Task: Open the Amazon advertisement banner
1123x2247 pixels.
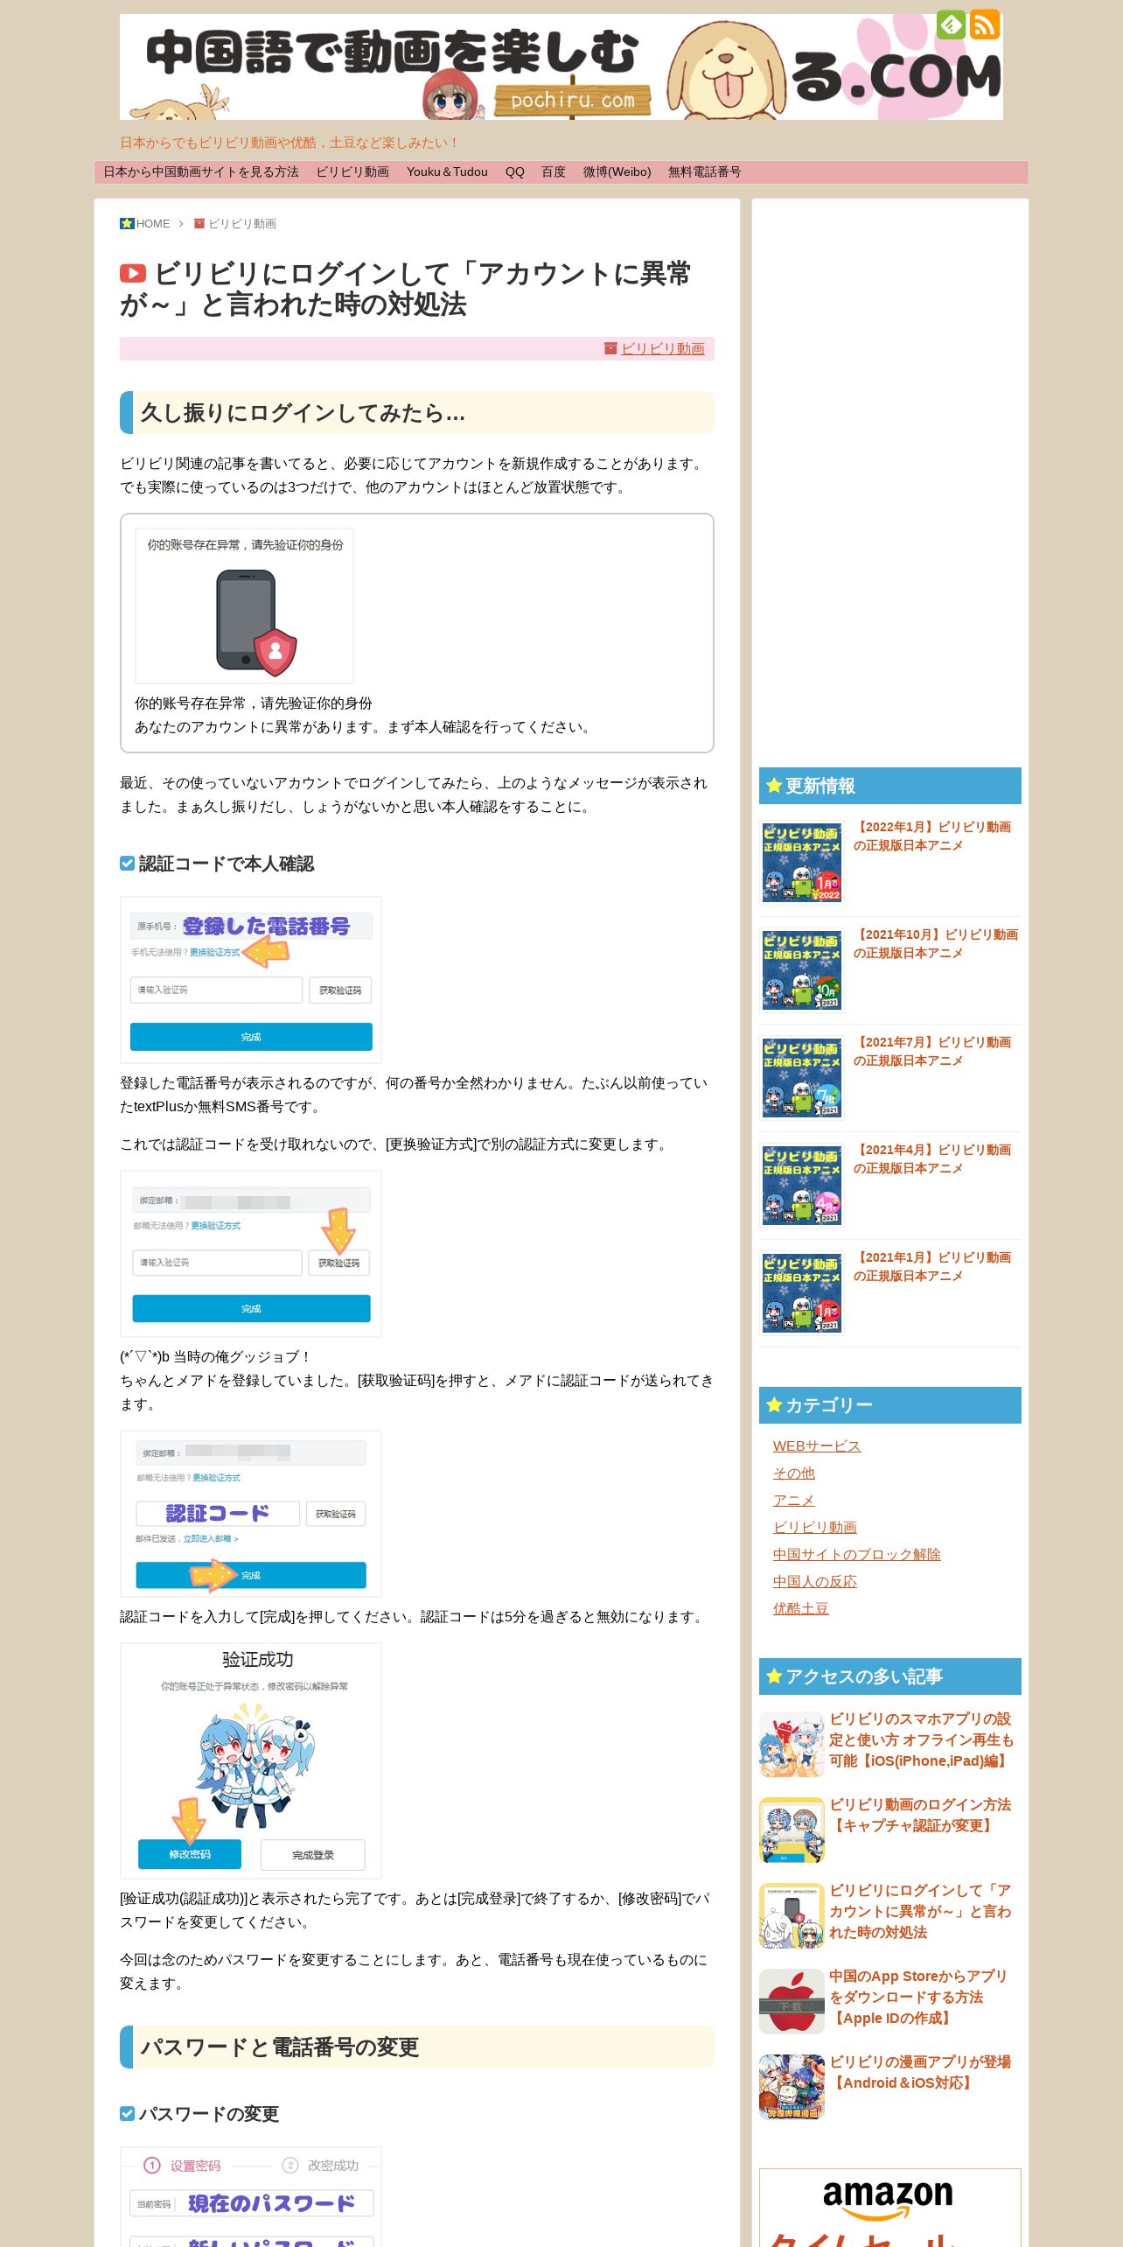Action: pos(889,2208)
